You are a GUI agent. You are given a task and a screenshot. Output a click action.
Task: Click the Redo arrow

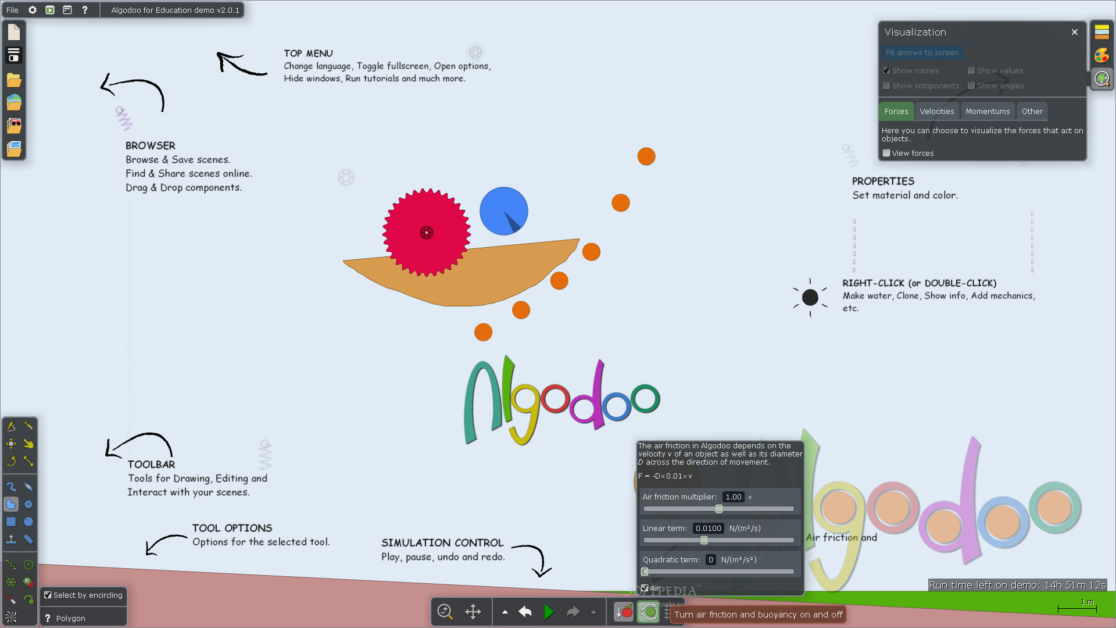click(573, 612)
